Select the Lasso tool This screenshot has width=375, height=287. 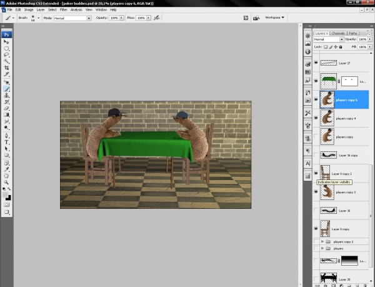pyautogui.click(x=6, y=55)
